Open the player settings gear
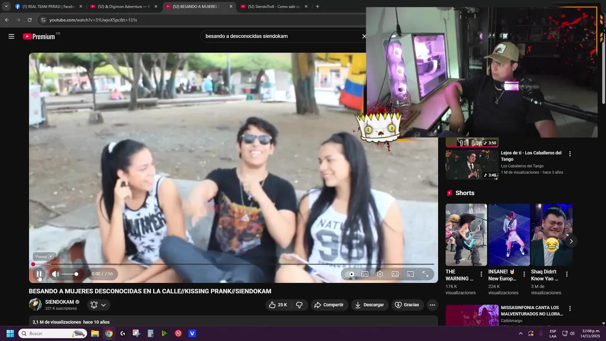The width and height of the screenshot is (606, 341). click(380, 274)
